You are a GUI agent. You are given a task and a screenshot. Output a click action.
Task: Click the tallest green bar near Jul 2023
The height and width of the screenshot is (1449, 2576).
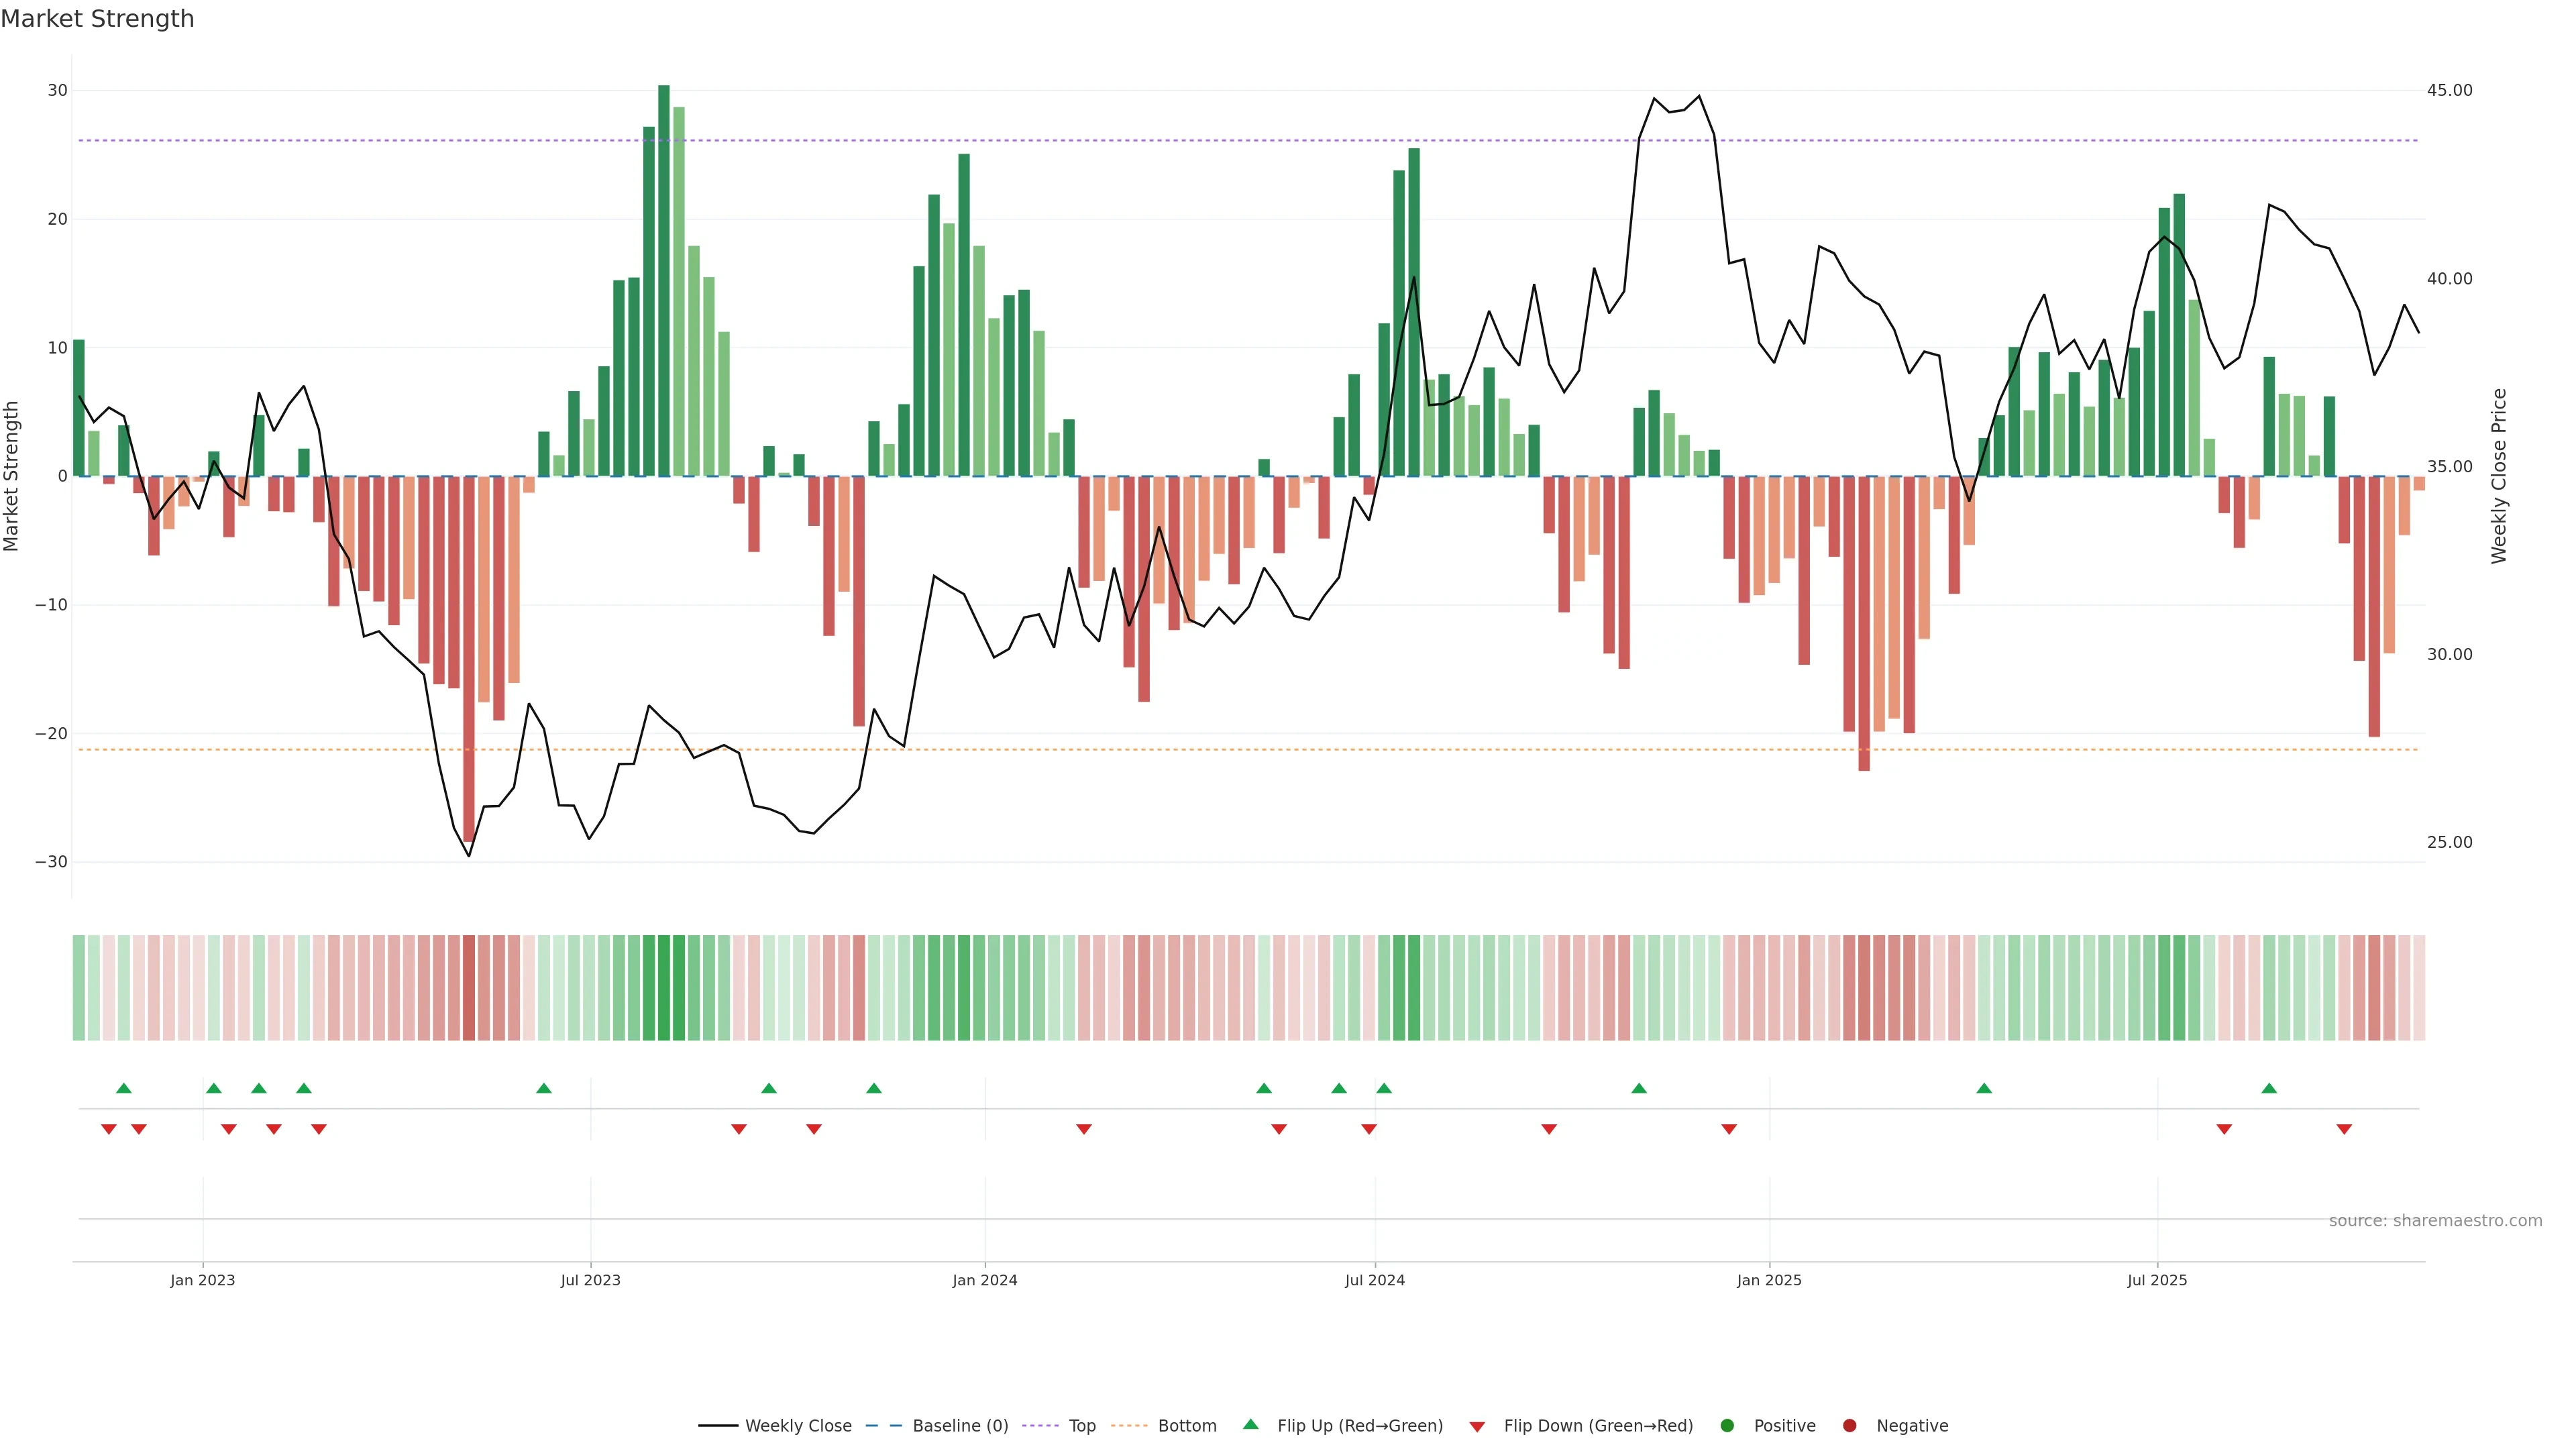coord(664,280)
